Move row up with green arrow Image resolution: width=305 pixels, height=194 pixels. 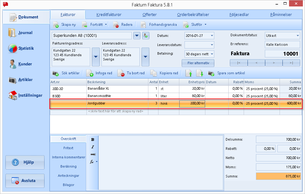click(x=189, y=73)
